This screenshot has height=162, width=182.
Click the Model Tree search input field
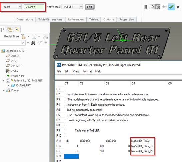click(x=11, y=43)
